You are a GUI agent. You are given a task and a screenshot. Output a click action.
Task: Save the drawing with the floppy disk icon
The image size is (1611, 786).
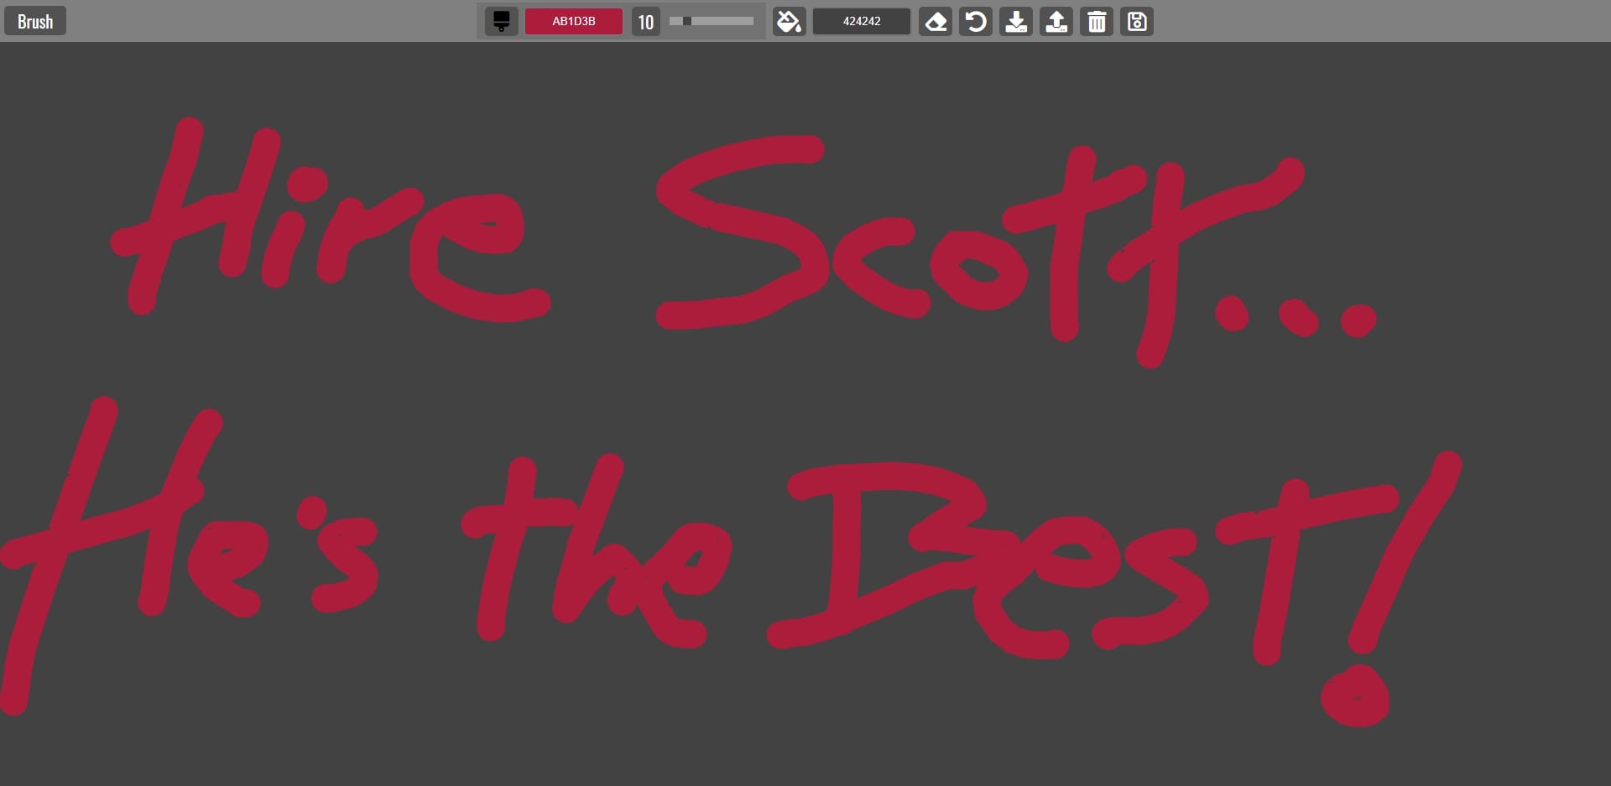point(1137,21)
